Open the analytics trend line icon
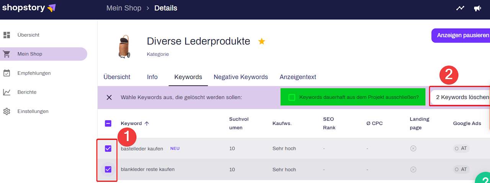 (460, 8)
